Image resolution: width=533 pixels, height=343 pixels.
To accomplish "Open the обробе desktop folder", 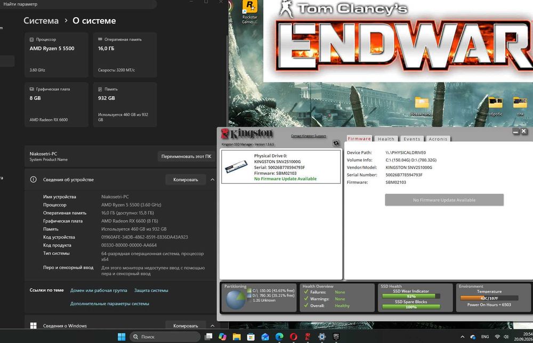I will point(495,107).
